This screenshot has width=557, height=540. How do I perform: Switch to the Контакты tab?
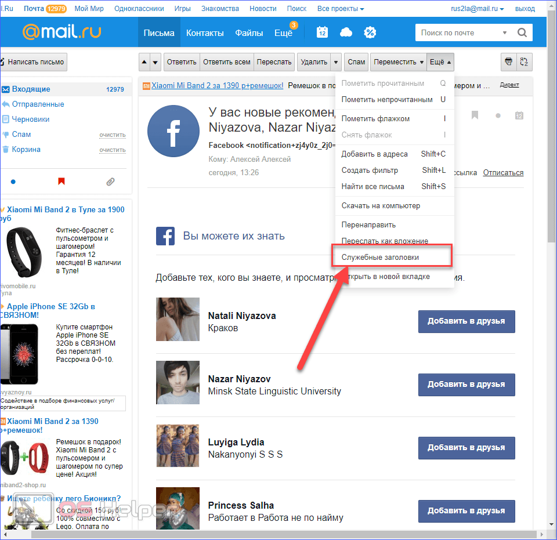(205, 33)
